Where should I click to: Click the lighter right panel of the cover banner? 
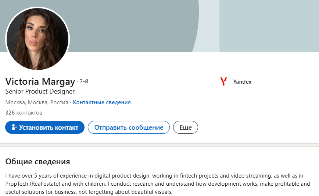[269, 26]
